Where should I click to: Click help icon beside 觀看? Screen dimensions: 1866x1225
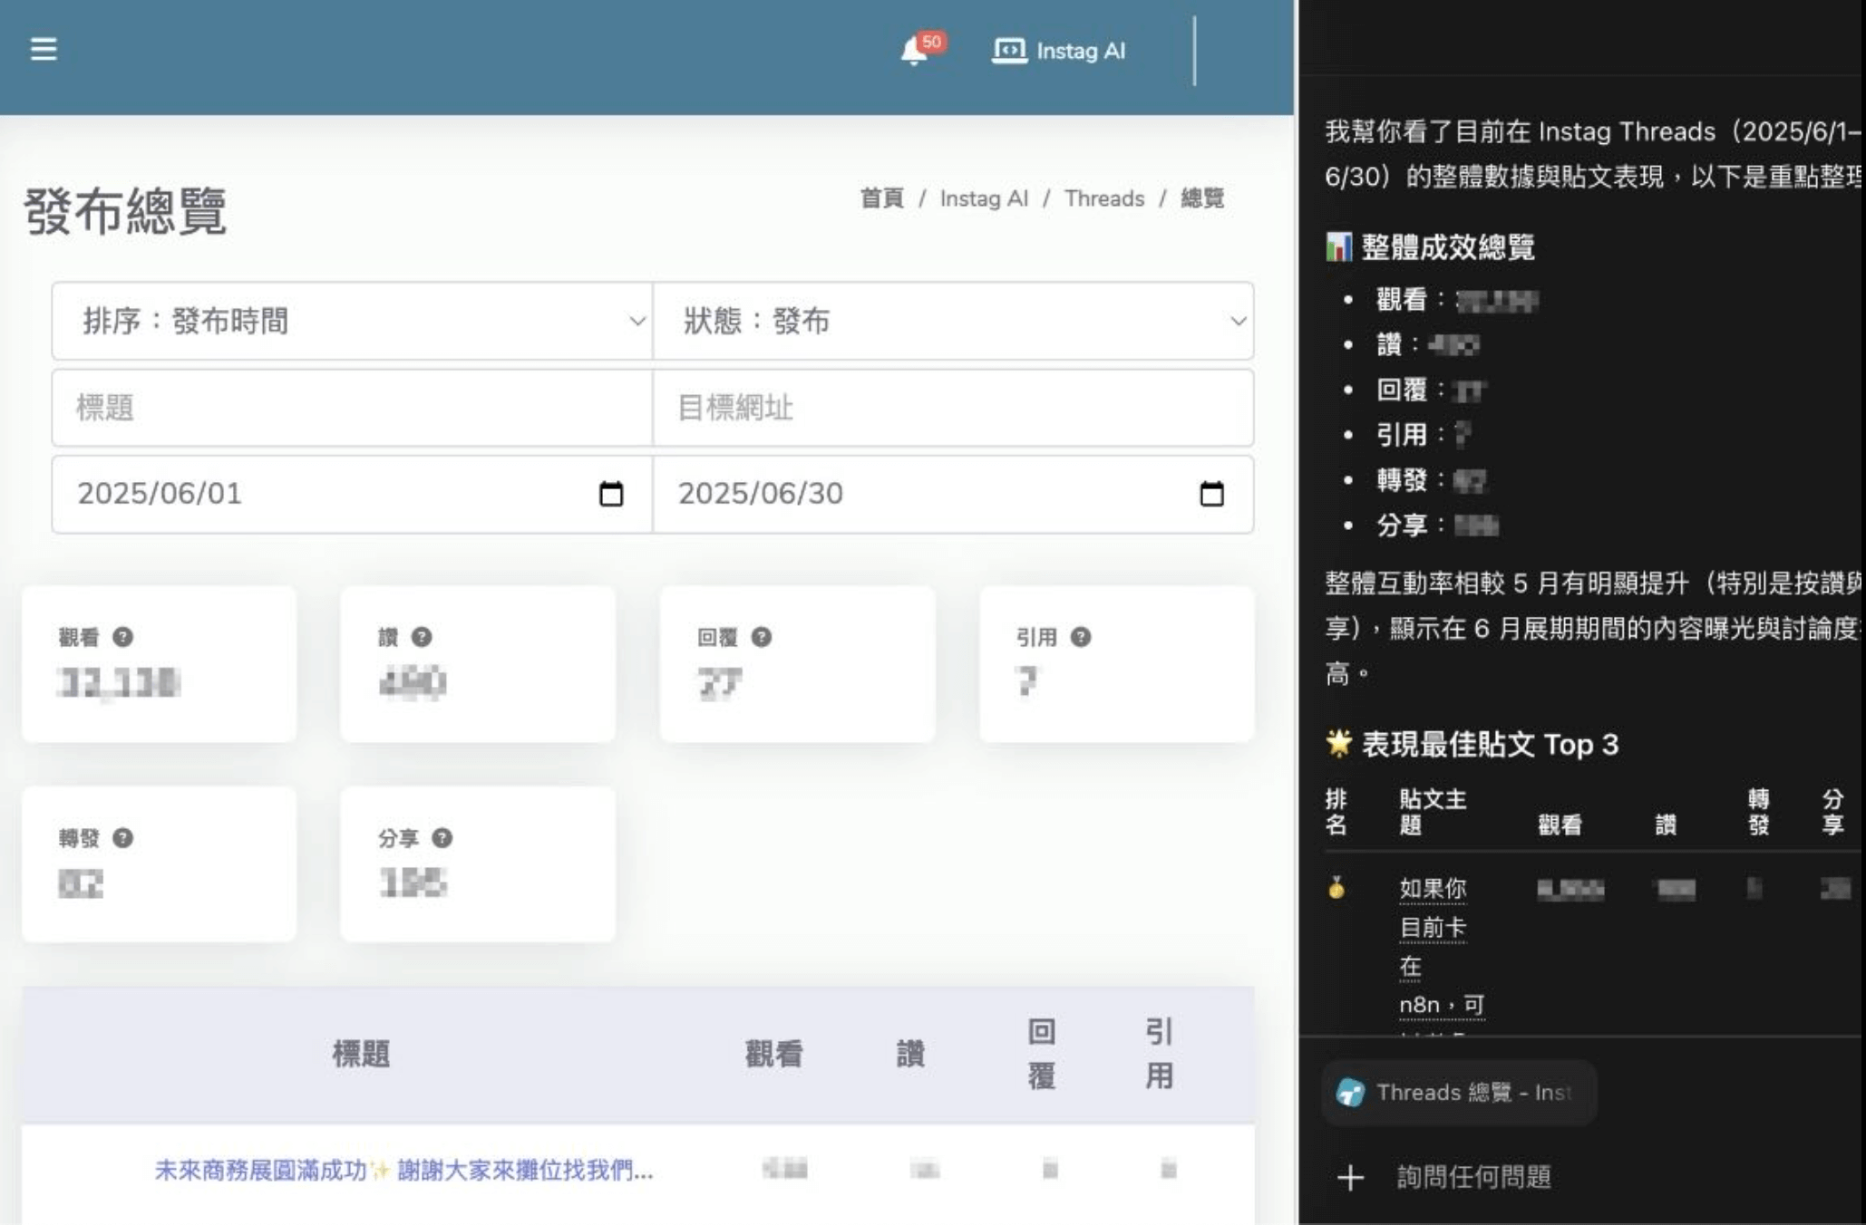click(x=123, y=637)
